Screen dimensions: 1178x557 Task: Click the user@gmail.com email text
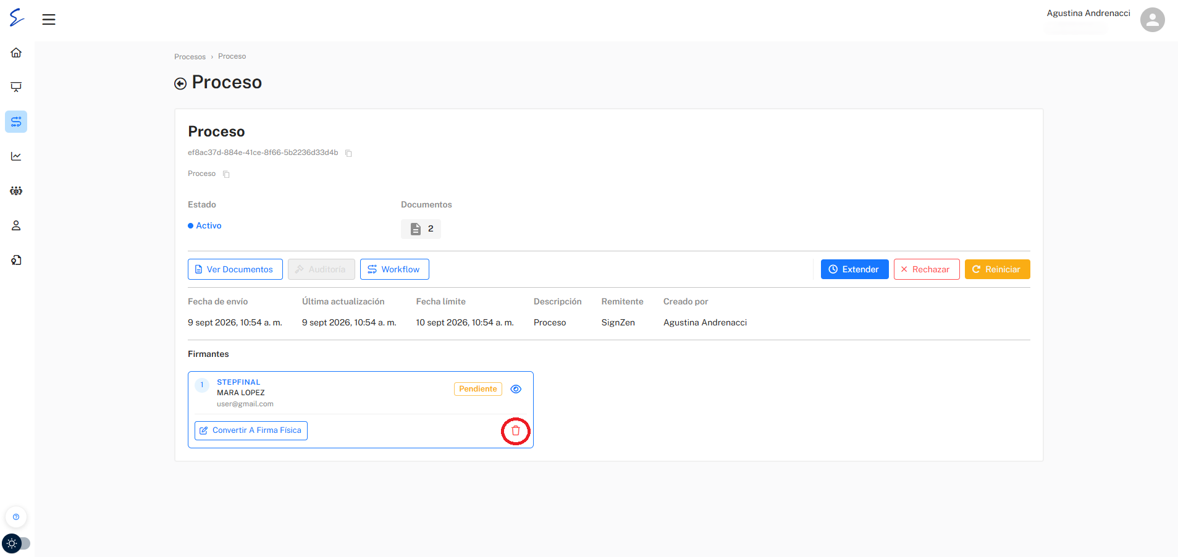point(245,404)
